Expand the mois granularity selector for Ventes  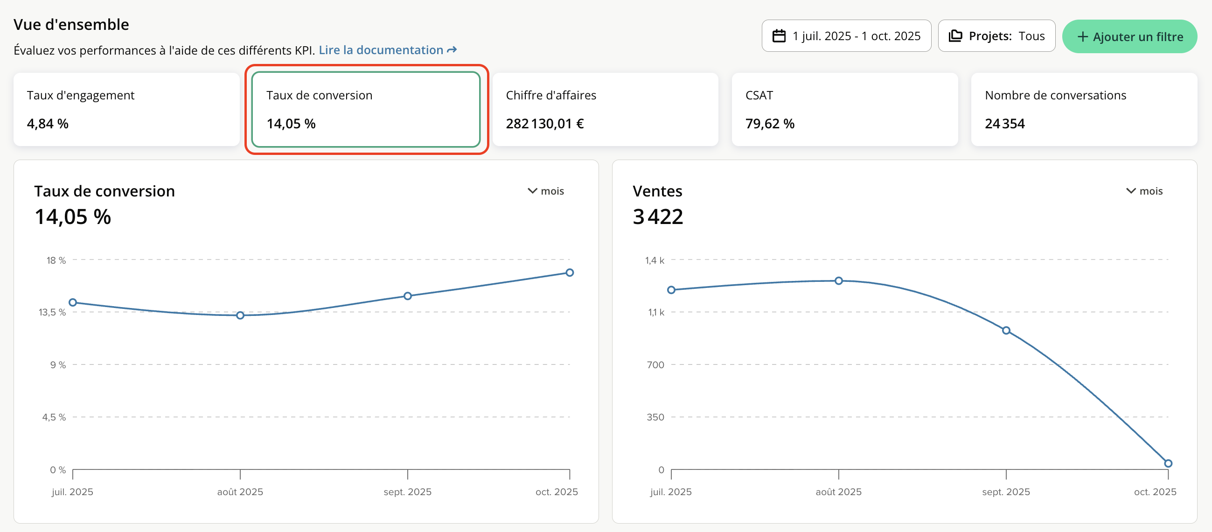click(x=1145, y=191)
